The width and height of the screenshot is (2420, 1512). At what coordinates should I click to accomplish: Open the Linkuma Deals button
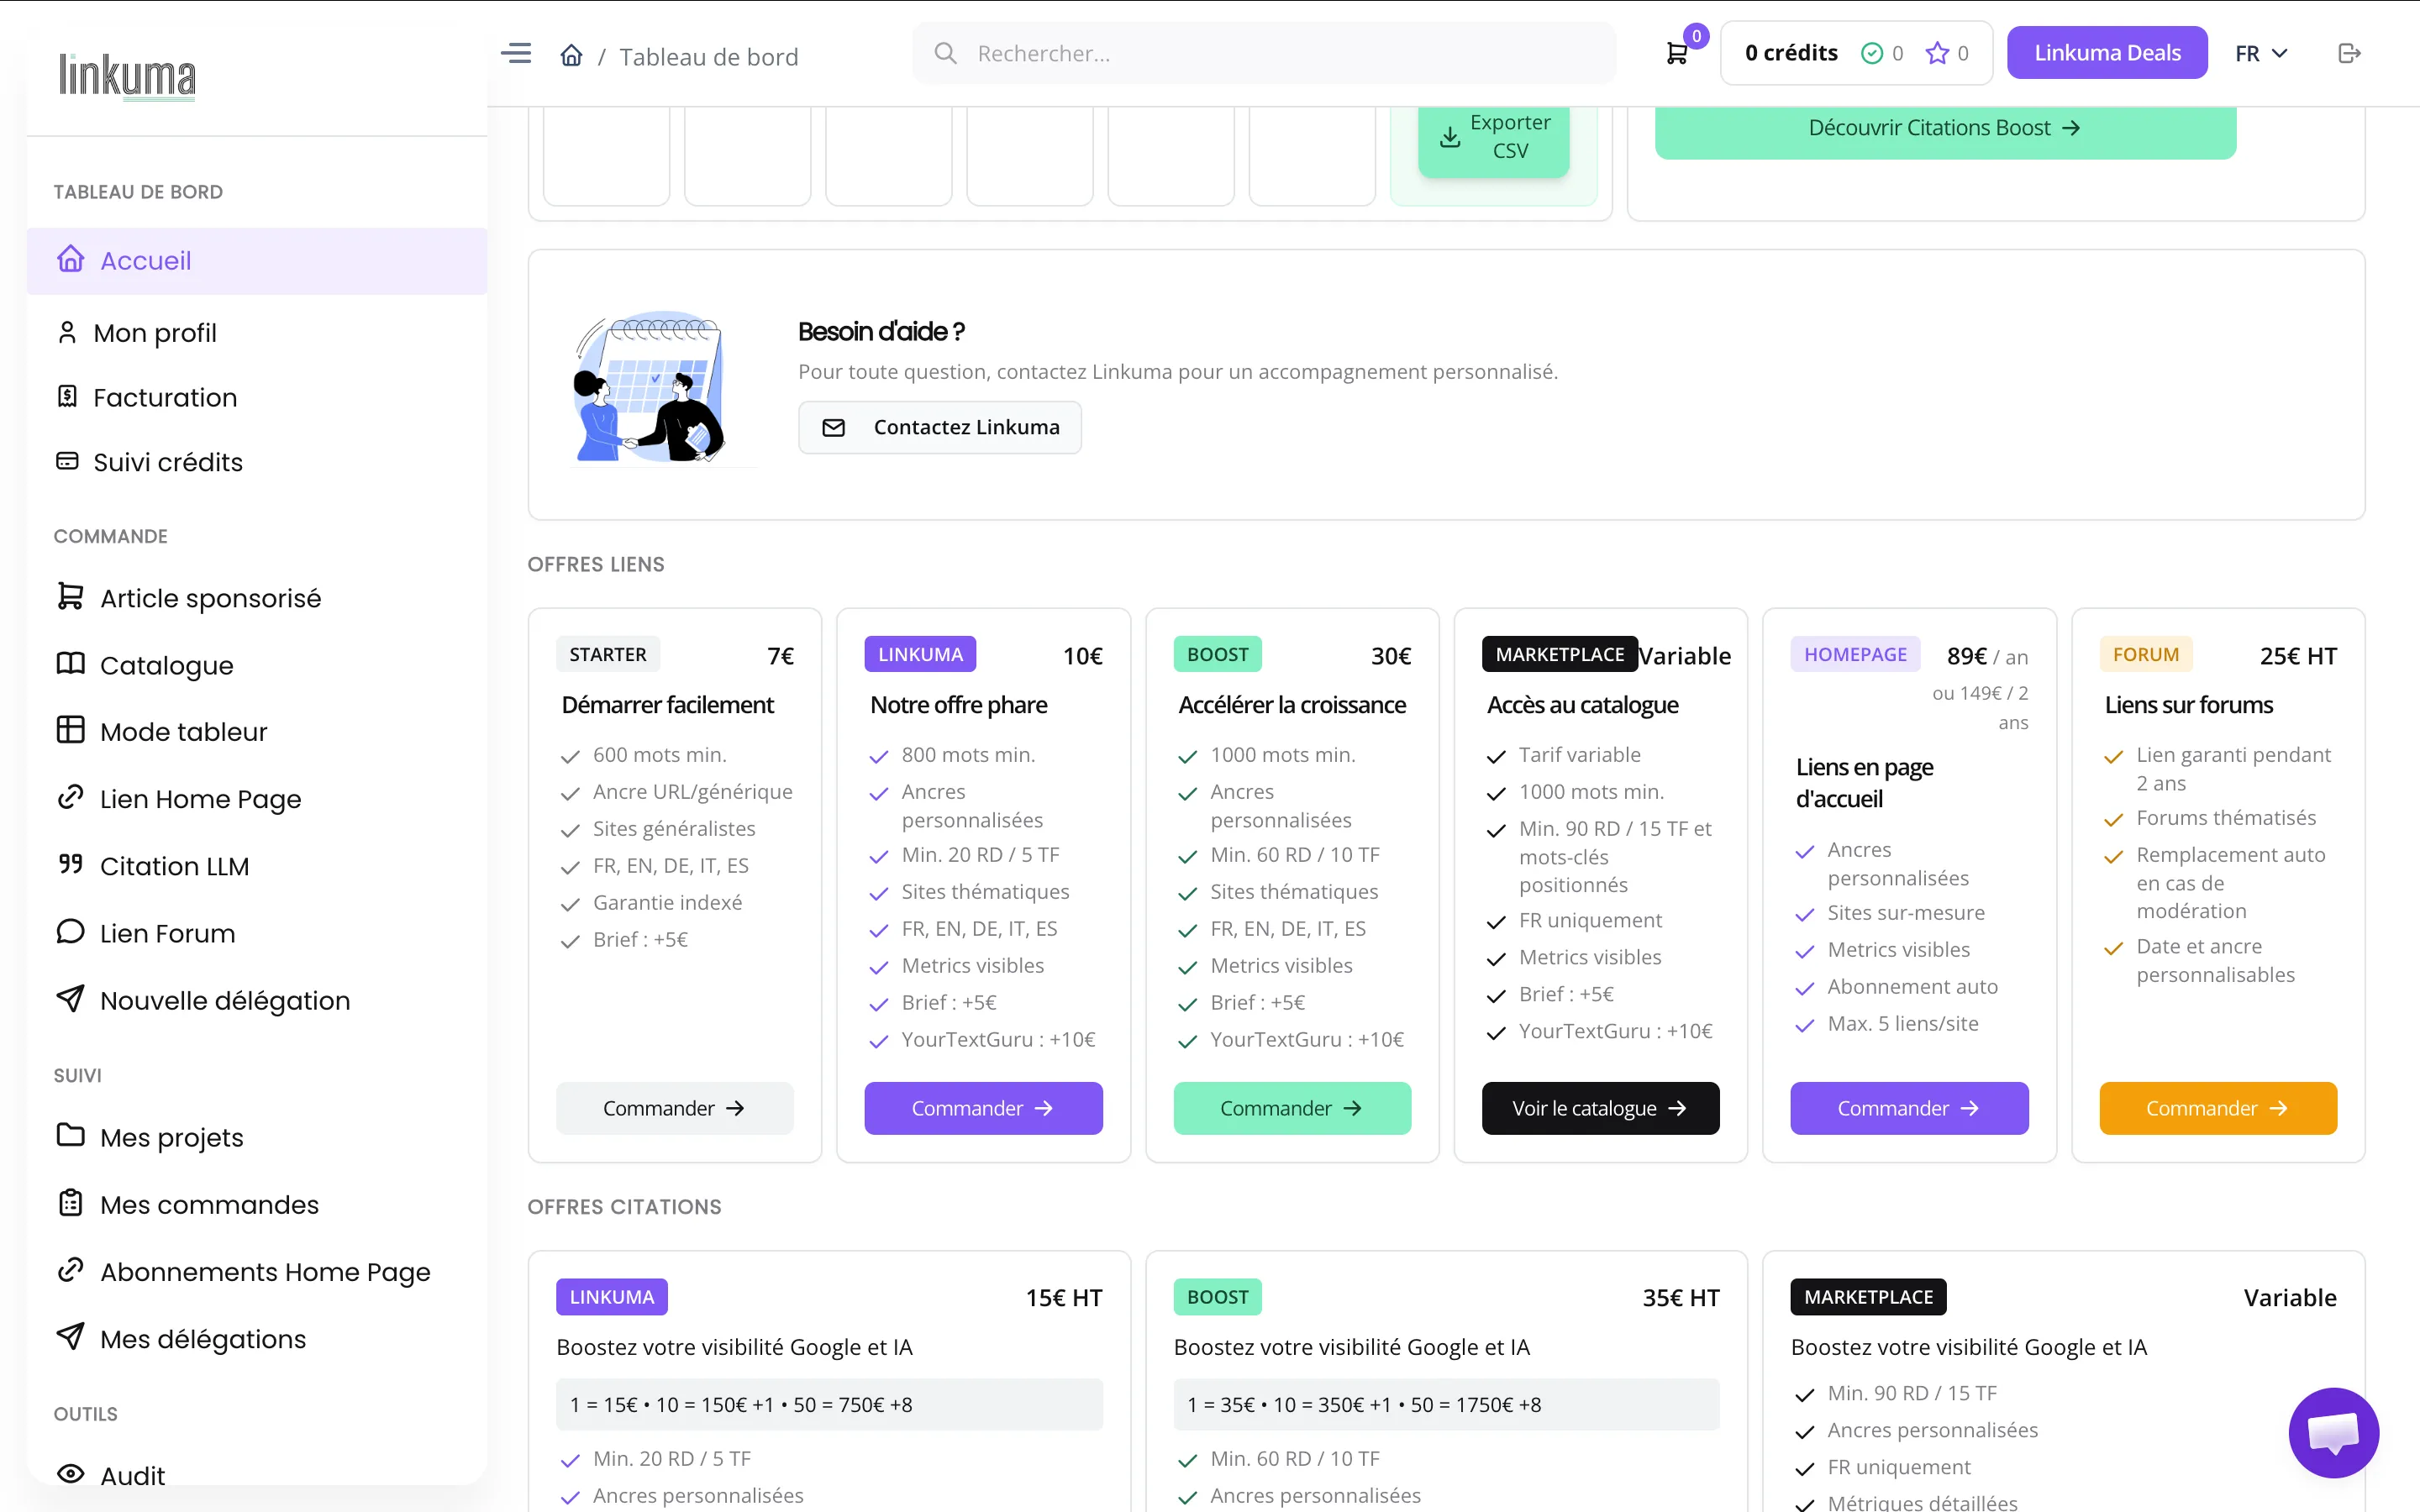[x=2107, y=53]
